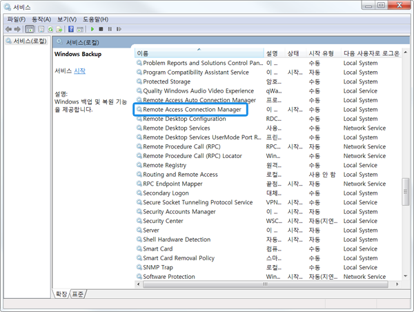
Task: Click the Pause Service icon
Action: pos(110,29)
